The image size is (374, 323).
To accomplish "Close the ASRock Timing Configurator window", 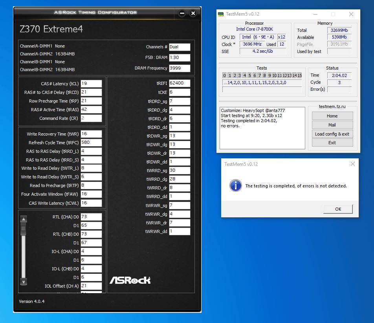I will pos(193,13).
